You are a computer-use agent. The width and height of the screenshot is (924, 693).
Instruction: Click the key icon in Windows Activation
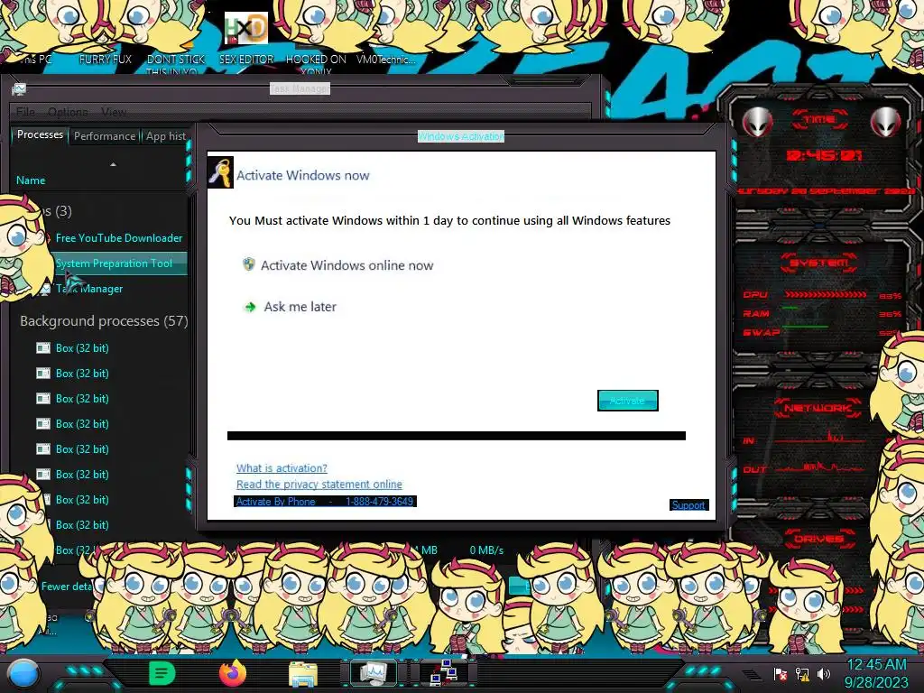pos(220,172)
